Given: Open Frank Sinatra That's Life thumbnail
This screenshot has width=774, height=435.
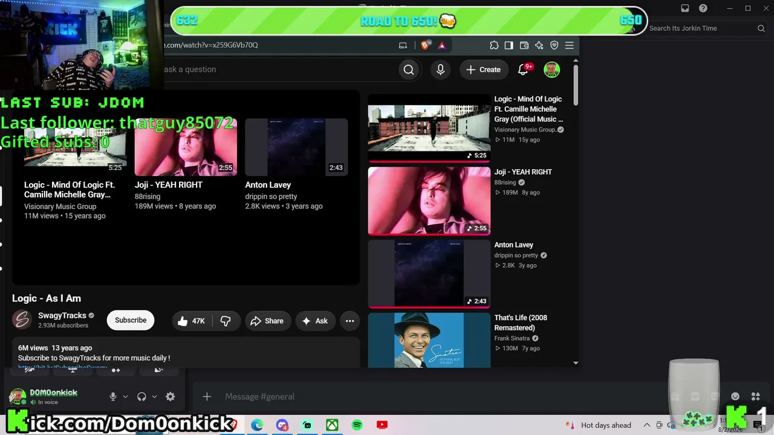Looking at the screenshot, I should point(429,340).
